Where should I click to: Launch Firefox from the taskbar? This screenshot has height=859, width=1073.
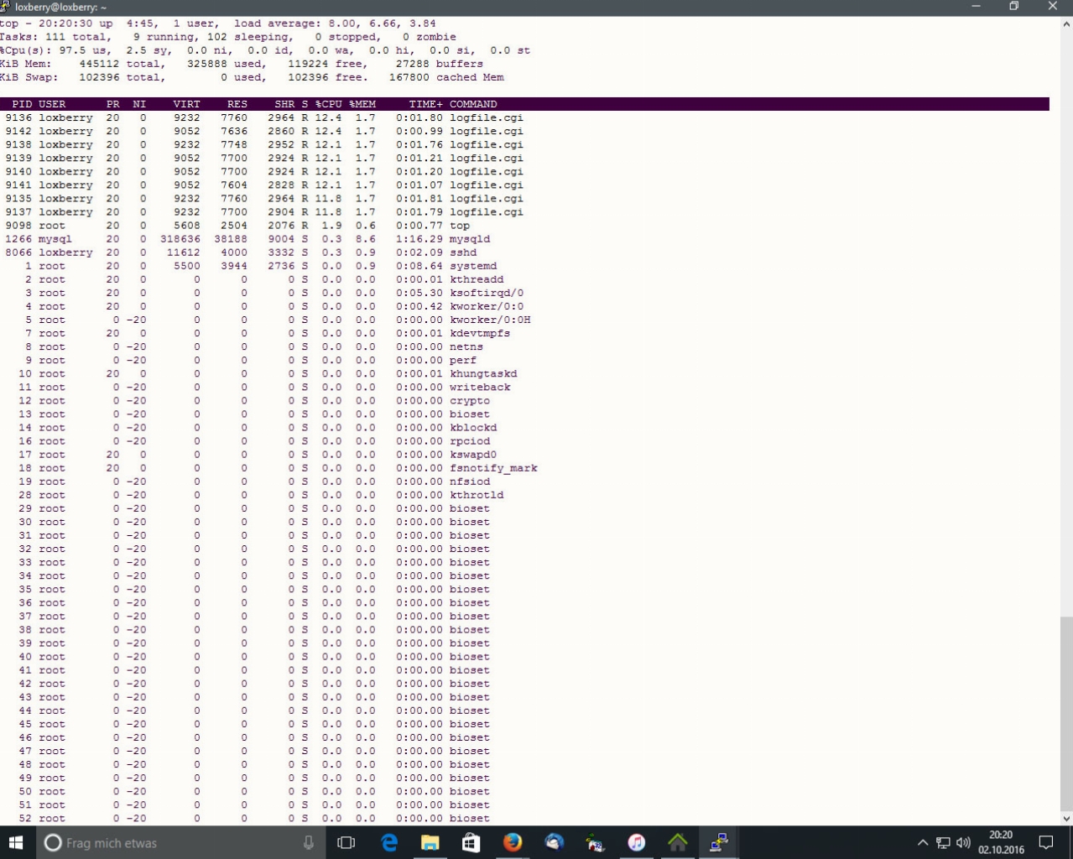(x=513, y=842)
